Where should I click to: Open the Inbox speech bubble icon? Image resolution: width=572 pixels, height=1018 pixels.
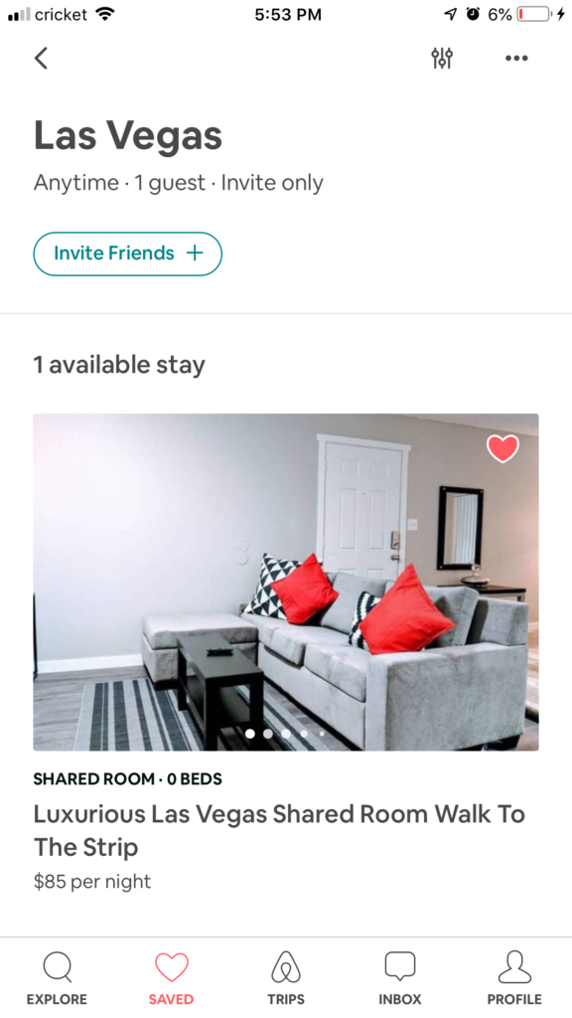[x=400, y=966]
